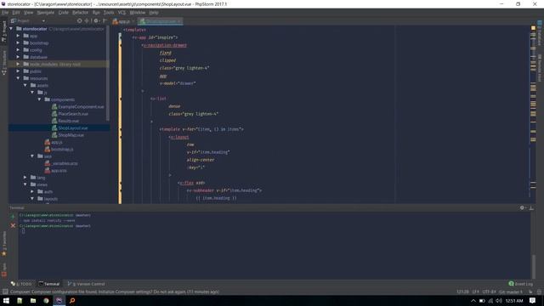
Task: Open Version Control tool window tab
Action: tap(86, 284)
